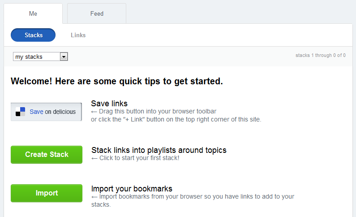Click the stacks 1 through 0 counter
This screenshot has width=356, height=217.
coord(321,56)
